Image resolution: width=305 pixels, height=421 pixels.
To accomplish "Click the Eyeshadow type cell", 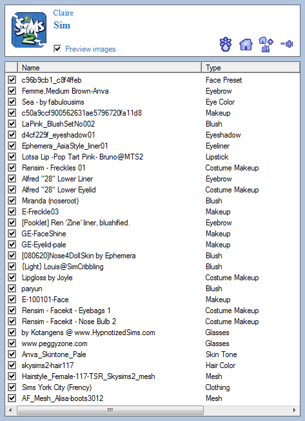I will (x=223, y=135).
